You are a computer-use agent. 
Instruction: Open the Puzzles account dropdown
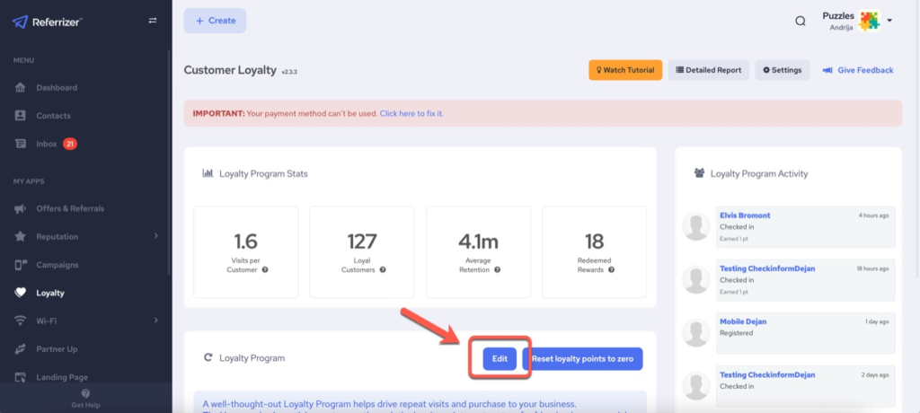[x=889, y=21]
